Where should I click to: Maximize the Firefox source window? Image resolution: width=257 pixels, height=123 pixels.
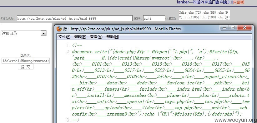pos(233,28)
